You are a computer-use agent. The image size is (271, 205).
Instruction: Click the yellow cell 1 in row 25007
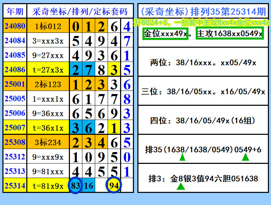click(114, 128)
